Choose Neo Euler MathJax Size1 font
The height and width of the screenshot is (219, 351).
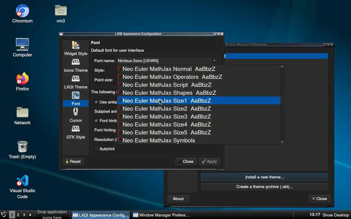click(x=199, y=101)
